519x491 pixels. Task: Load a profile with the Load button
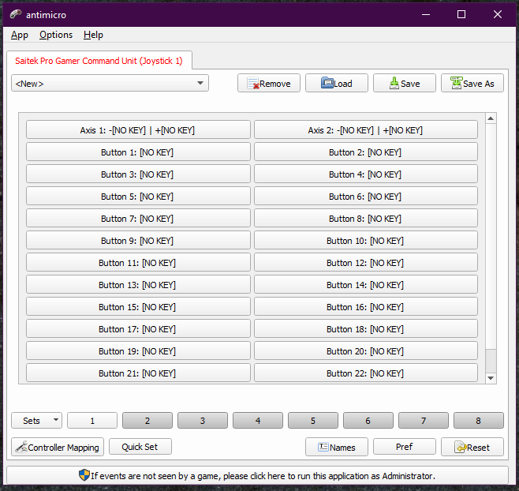pos(337,83)
